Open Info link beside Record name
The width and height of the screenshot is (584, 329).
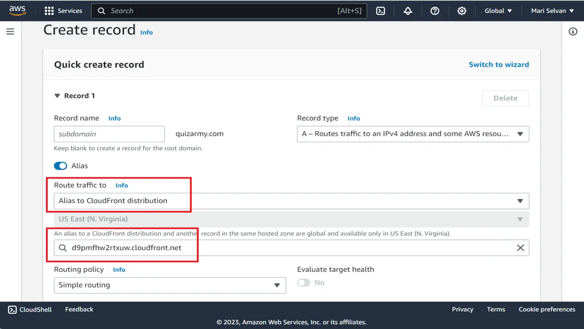(114, 118)
